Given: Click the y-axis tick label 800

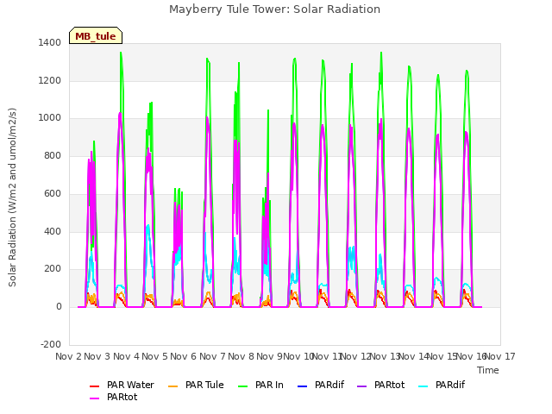Looking at the screenshot, I should coord(53,156).
